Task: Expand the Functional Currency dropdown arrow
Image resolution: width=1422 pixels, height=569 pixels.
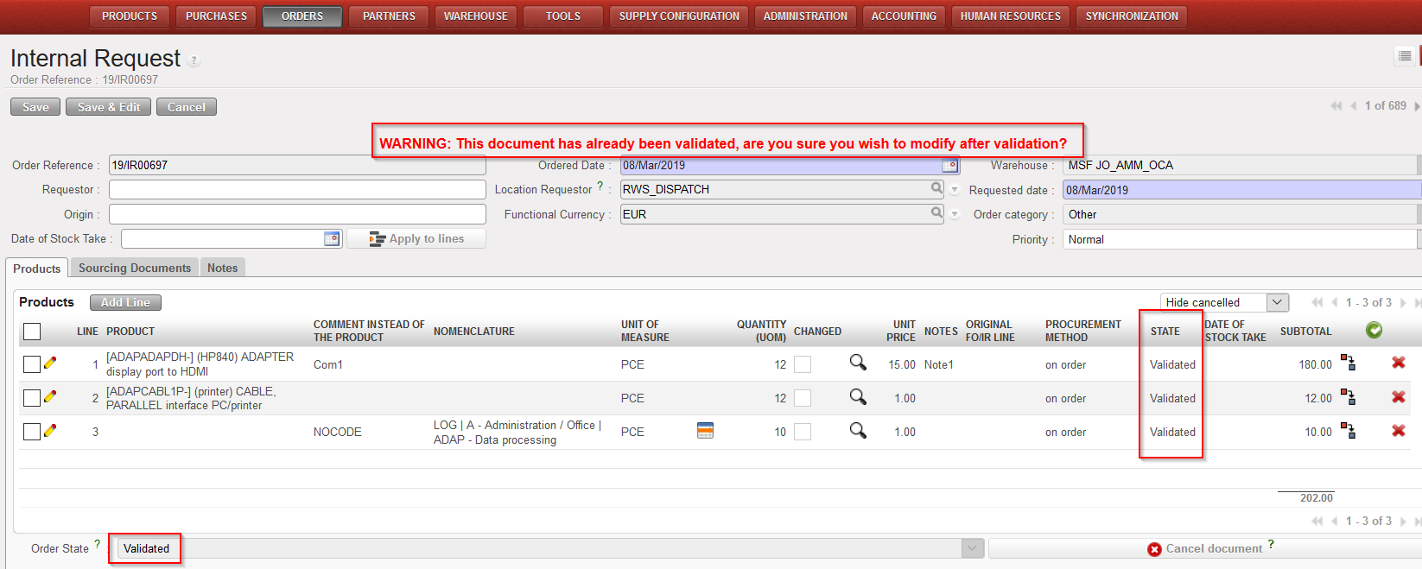Action: (x=955, y=214)
